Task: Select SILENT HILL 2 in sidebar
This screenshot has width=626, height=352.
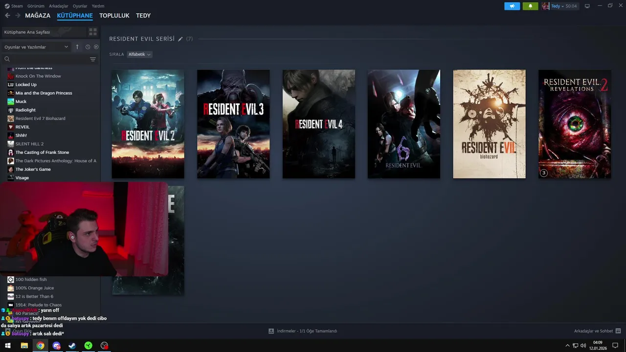Action: (x=29, y=144)
